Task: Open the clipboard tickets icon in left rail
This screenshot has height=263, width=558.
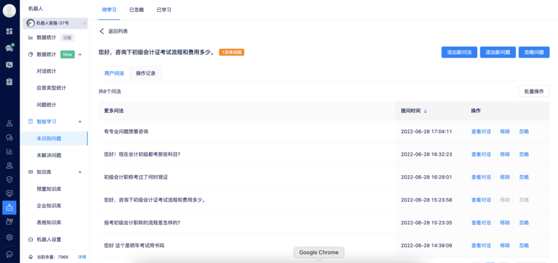Action: [x=10, y=82]
